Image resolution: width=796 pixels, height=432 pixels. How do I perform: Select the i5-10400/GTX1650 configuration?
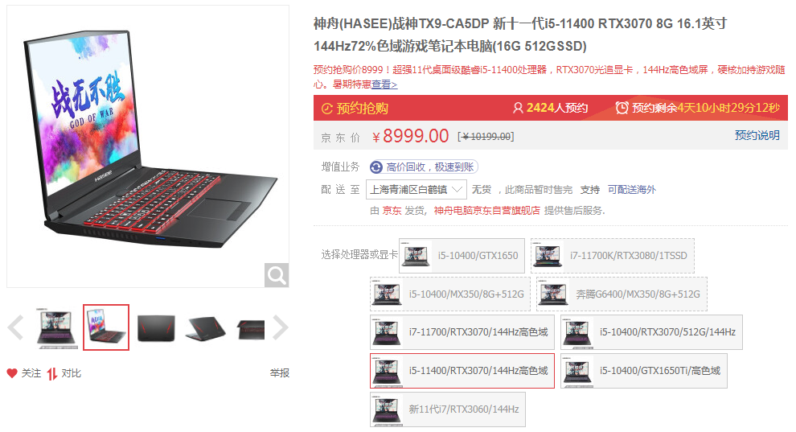click(462, 256)
